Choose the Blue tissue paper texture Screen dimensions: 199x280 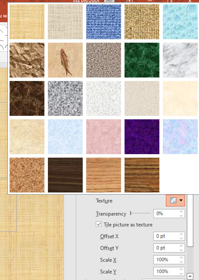pyautogui.click(x=65, y=137)
